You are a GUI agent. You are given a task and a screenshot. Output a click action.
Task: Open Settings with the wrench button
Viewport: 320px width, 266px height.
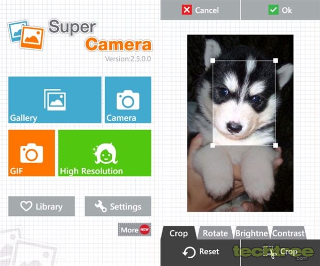tap(118, 207)
